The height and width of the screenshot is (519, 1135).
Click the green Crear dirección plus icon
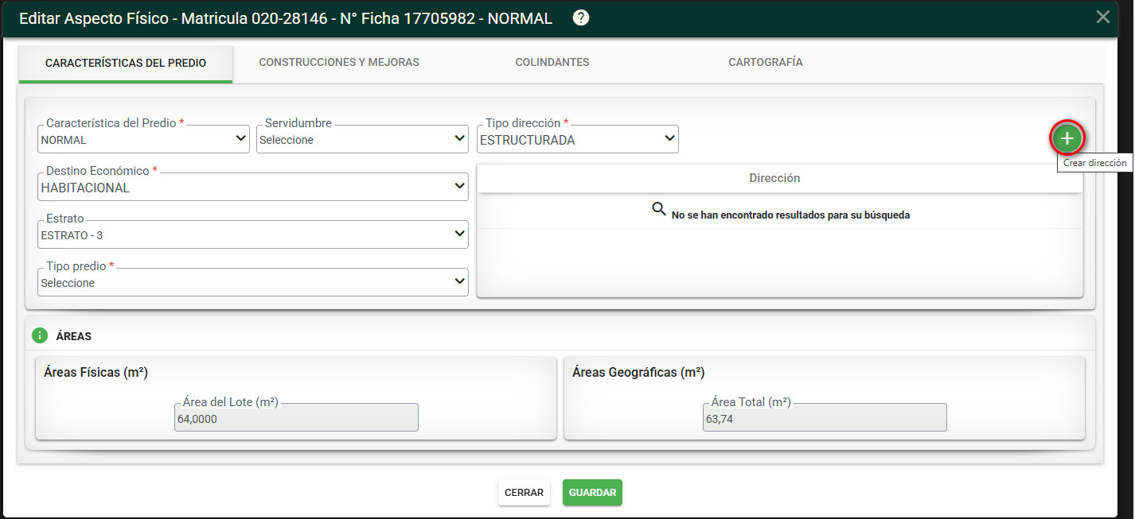(x=1067, y=139)
